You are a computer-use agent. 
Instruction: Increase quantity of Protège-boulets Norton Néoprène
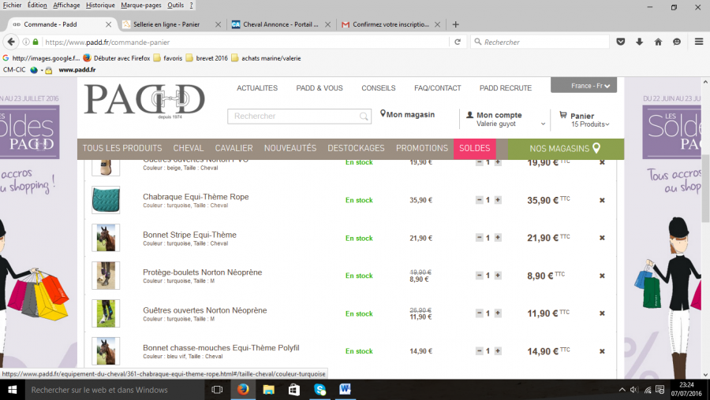[x=498, y=276]
